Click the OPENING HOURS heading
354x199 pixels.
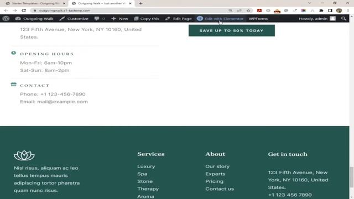click(47, 54)
